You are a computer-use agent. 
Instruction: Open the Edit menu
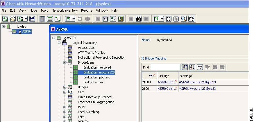[12, 10]
